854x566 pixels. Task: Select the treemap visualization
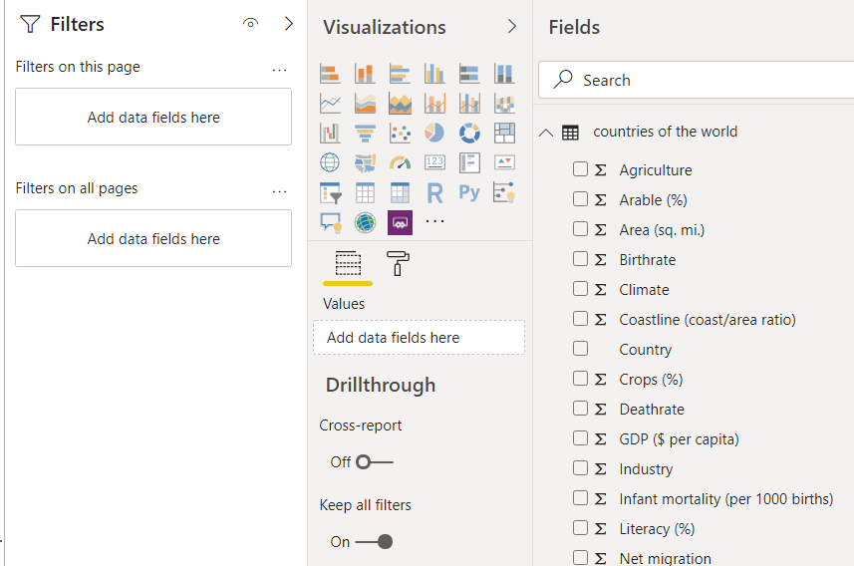pos(504,133)
